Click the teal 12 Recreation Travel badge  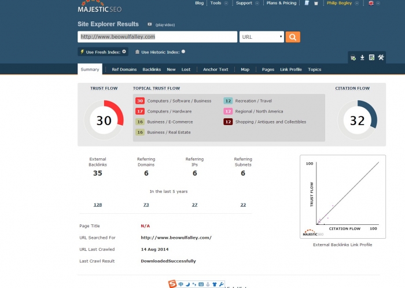point(228,101)
